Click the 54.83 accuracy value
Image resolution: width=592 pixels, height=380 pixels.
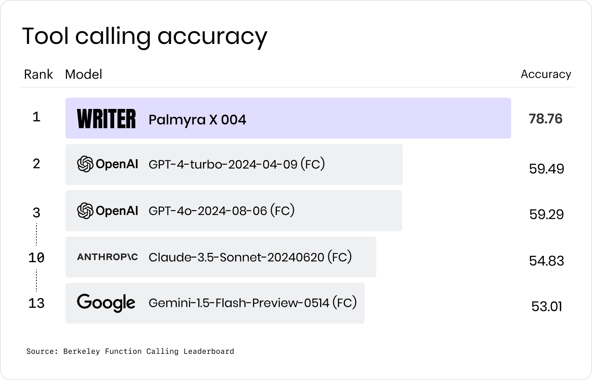point(547,261)
